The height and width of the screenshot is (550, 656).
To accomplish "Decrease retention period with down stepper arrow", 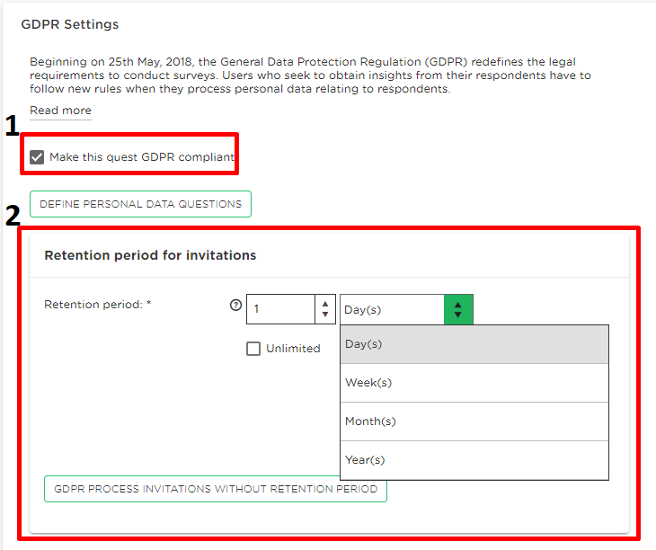I will pyautogui.click(x=325, y=315).
